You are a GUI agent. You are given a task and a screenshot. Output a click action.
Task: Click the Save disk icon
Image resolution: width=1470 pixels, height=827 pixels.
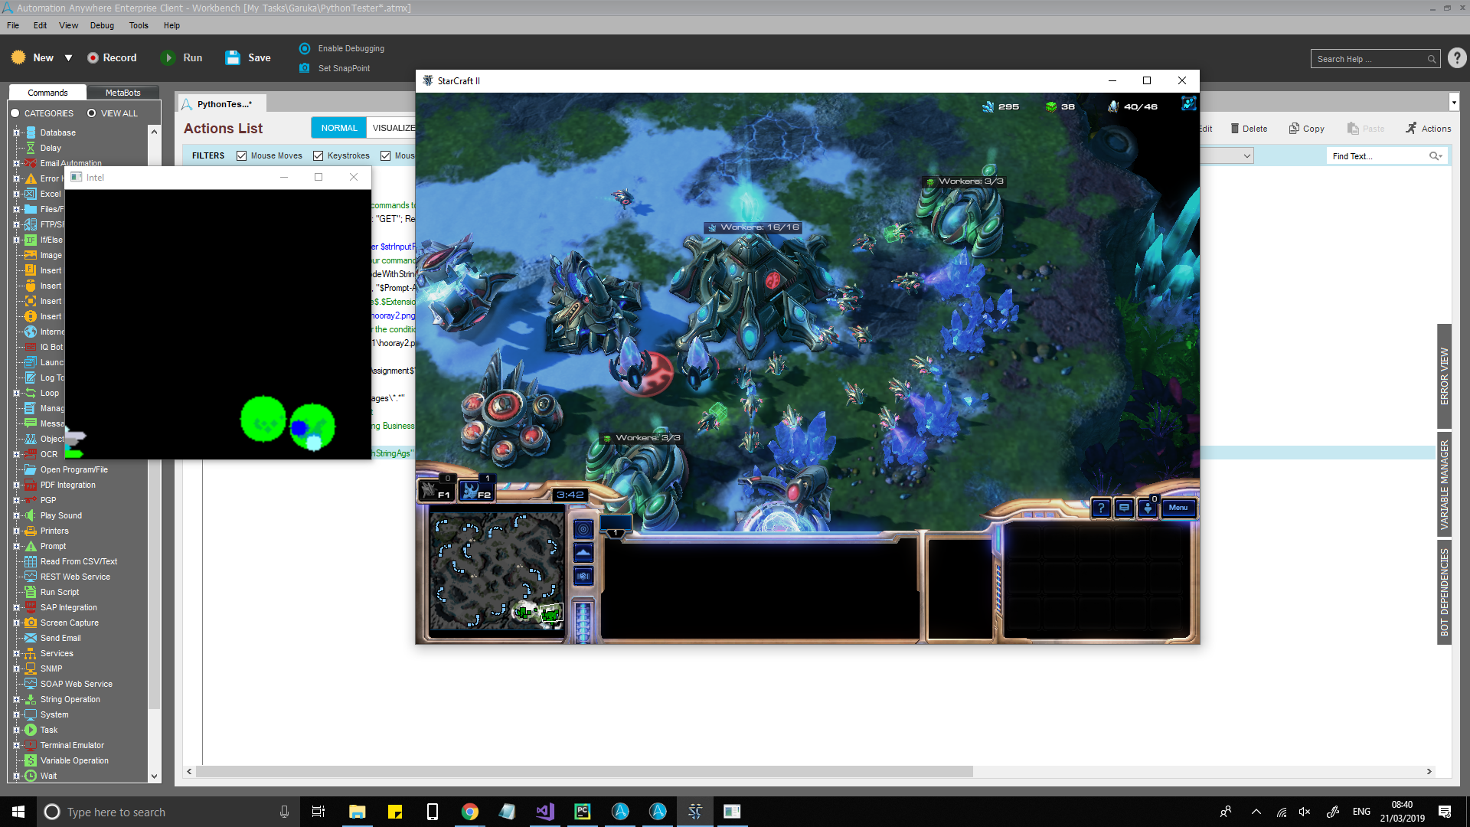[x=233, y=58]
